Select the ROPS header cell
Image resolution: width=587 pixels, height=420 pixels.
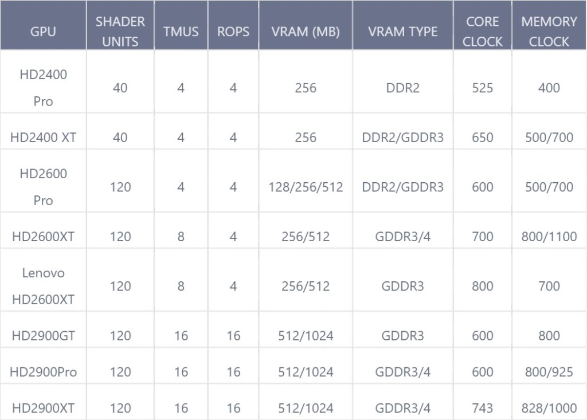pos(233,32)
